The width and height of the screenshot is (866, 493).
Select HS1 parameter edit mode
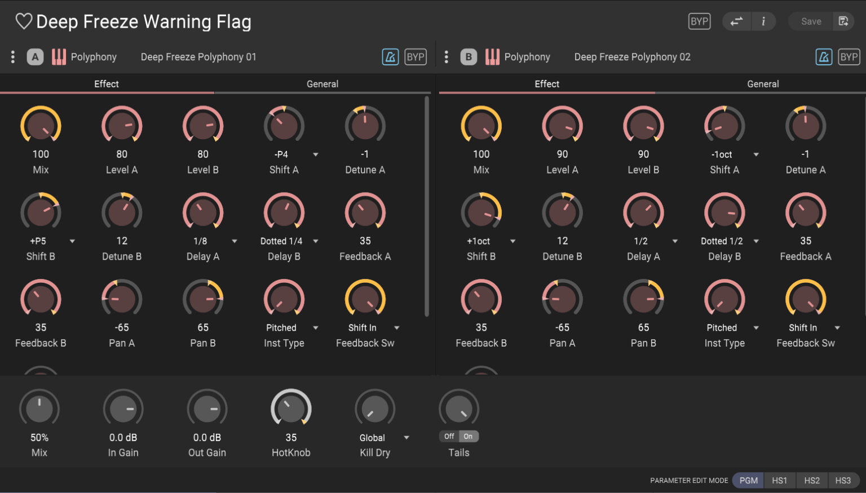[x=780, y=481]
